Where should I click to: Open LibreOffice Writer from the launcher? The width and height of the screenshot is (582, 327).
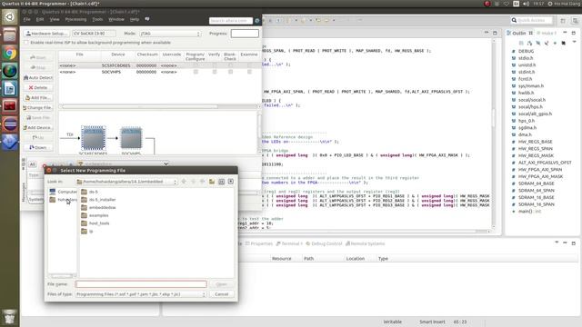point(10,89)
